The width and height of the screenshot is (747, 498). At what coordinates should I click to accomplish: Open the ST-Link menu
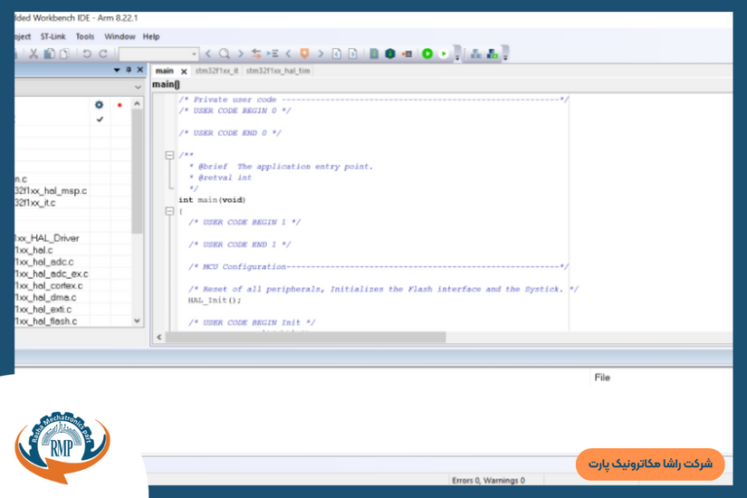point(53,36)
